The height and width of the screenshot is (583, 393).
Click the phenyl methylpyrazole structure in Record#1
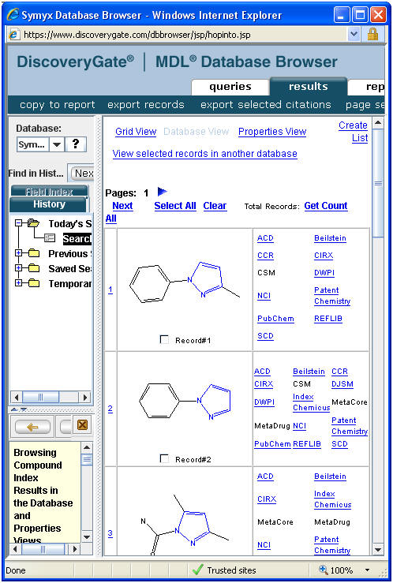185,282
